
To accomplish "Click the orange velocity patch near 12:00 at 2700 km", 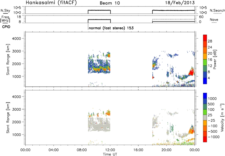I will coord(108,113).
